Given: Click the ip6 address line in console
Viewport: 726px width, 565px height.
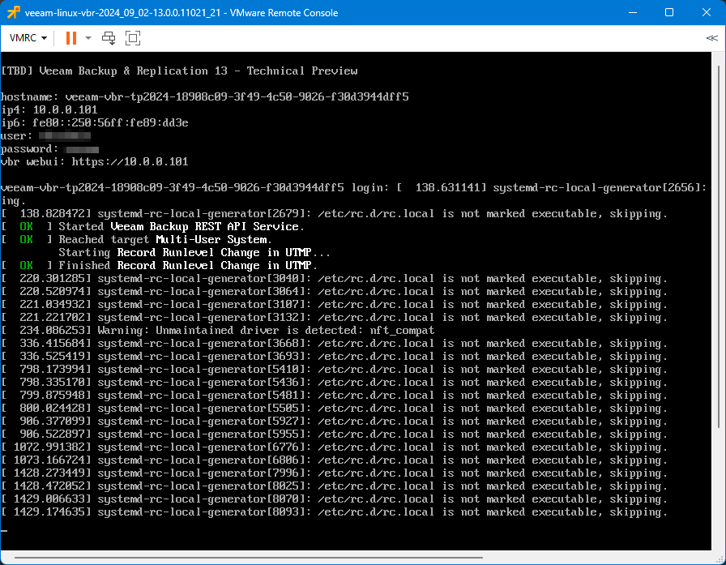Looking at the screenshot, I should (x=94, y=122).
